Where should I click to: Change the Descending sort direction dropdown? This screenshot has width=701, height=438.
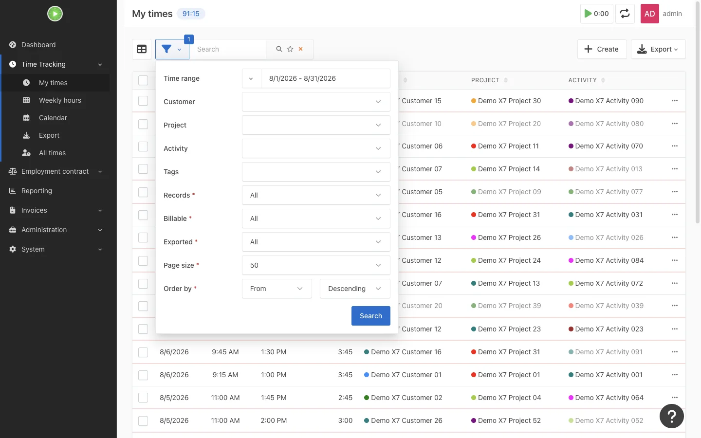355,289
